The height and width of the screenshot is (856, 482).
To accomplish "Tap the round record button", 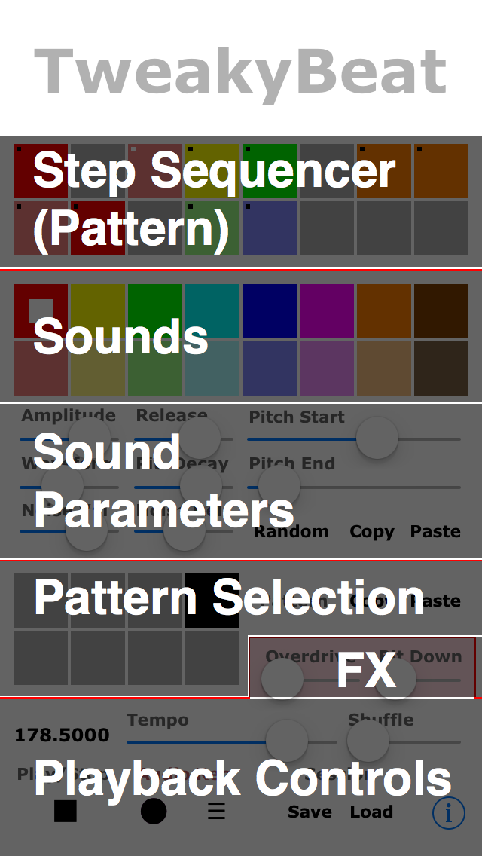I will click(x=154, y=811).
